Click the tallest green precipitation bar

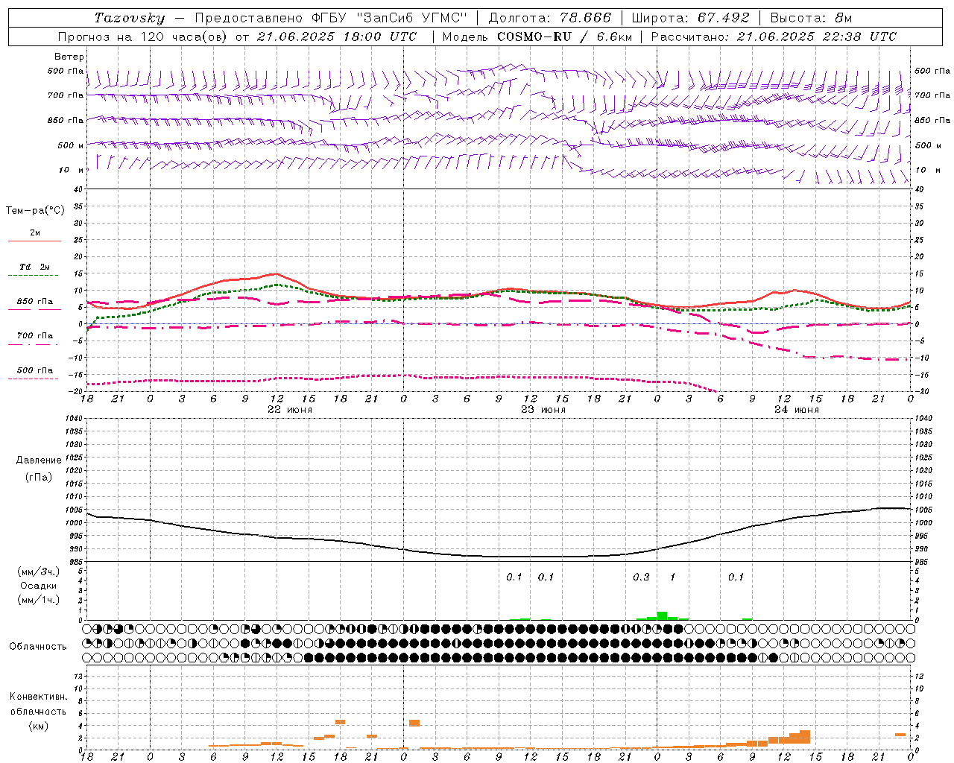tap(662, 615)
